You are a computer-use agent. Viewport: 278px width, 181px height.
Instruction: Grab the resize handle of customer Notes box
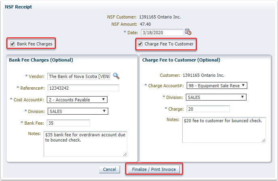coord(263,140)
